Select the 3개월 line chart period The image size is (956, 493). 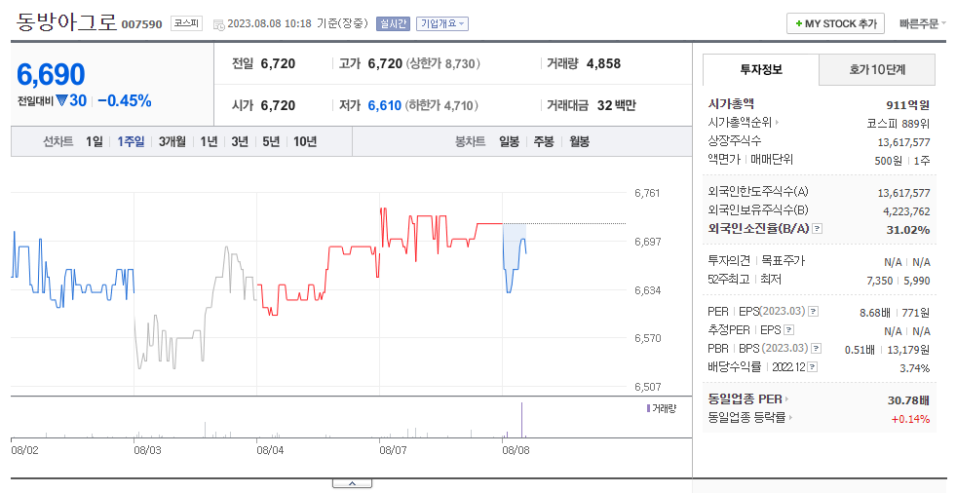pos(172,141)
